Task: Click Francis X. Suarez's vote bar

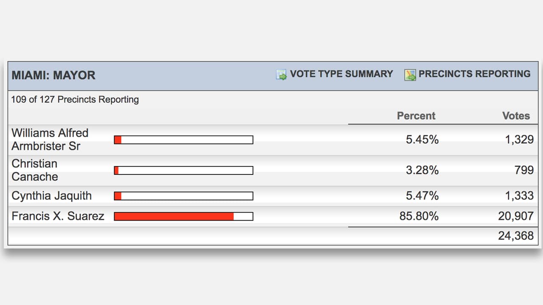Action: point(184,216)
